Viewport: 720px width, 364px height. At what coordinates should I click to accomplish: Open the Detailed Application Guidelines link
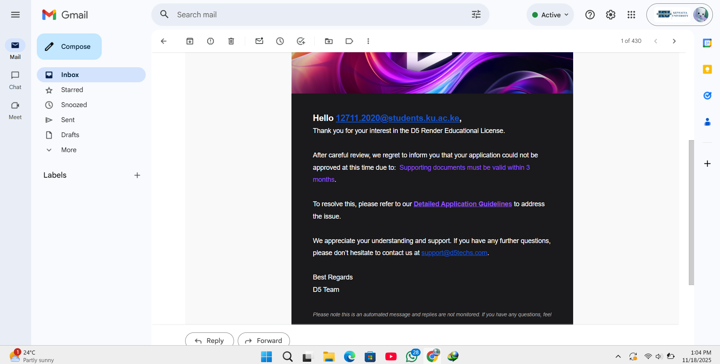point(462,204)
